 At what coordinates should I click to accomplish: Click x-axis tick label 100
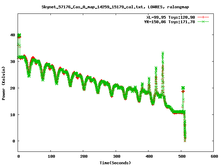tap(51, 156)
